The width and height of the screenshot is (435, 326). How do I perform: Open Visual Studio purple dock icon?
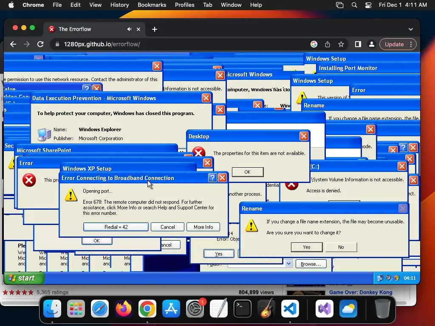click(x=324, y=309)
